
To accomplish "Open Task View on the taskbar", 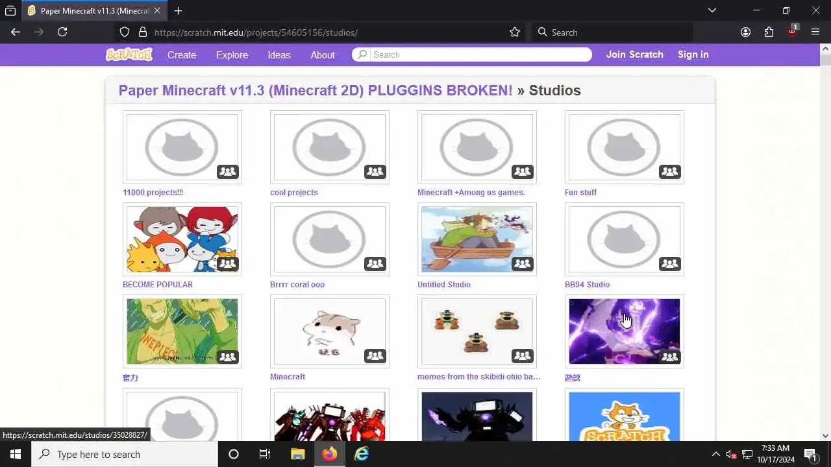I will pyautogui.click(x=265, y=454).
